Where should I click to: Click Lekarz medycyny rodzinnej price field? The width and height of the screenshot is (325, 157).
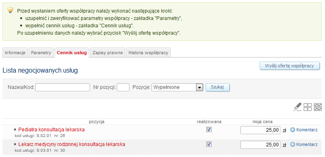260,145
